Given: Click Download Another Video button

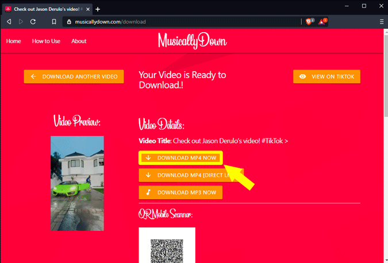Looking at the screenshot, I should pos(74,76).
